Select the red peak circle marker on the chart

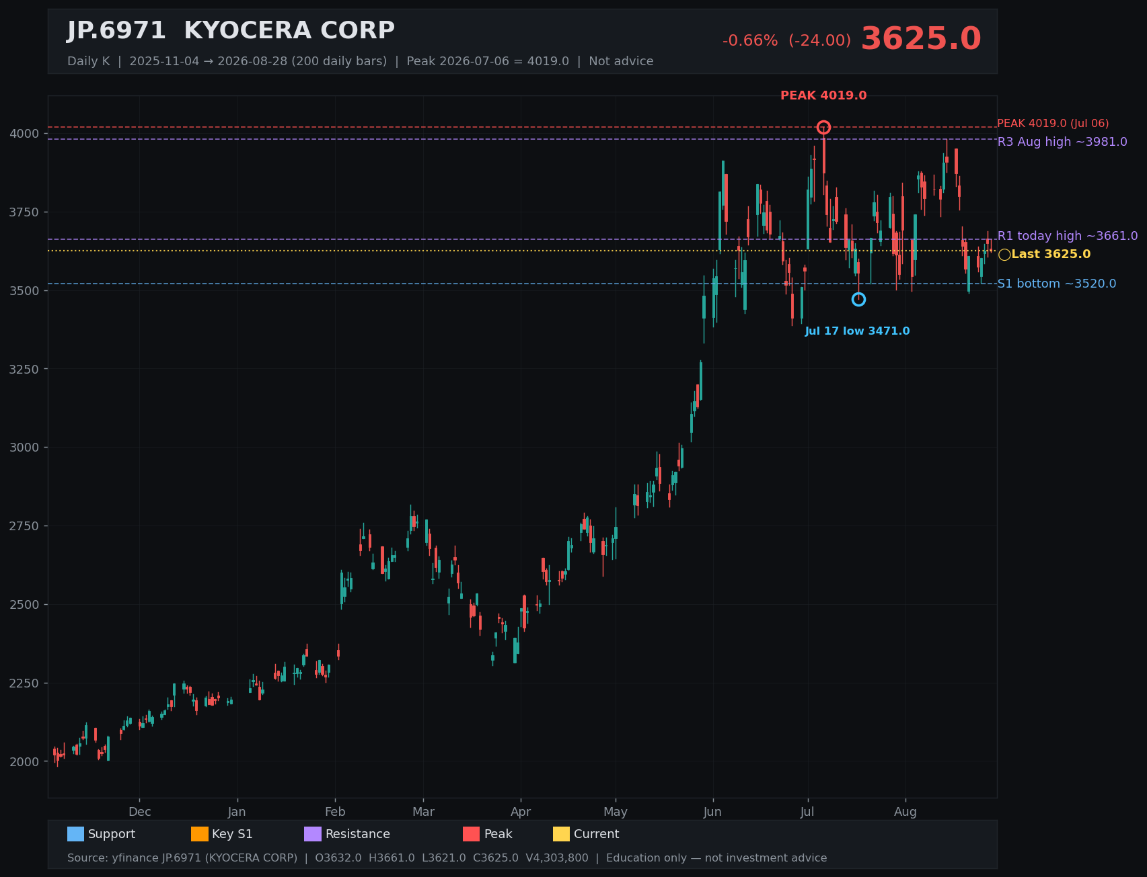coord(823,127)
